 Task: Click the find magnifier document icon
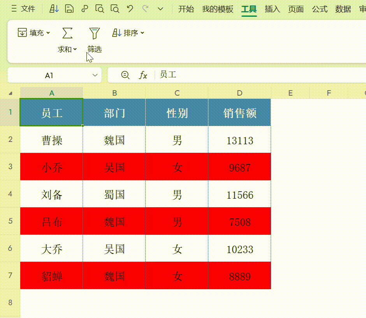(115, 9)
